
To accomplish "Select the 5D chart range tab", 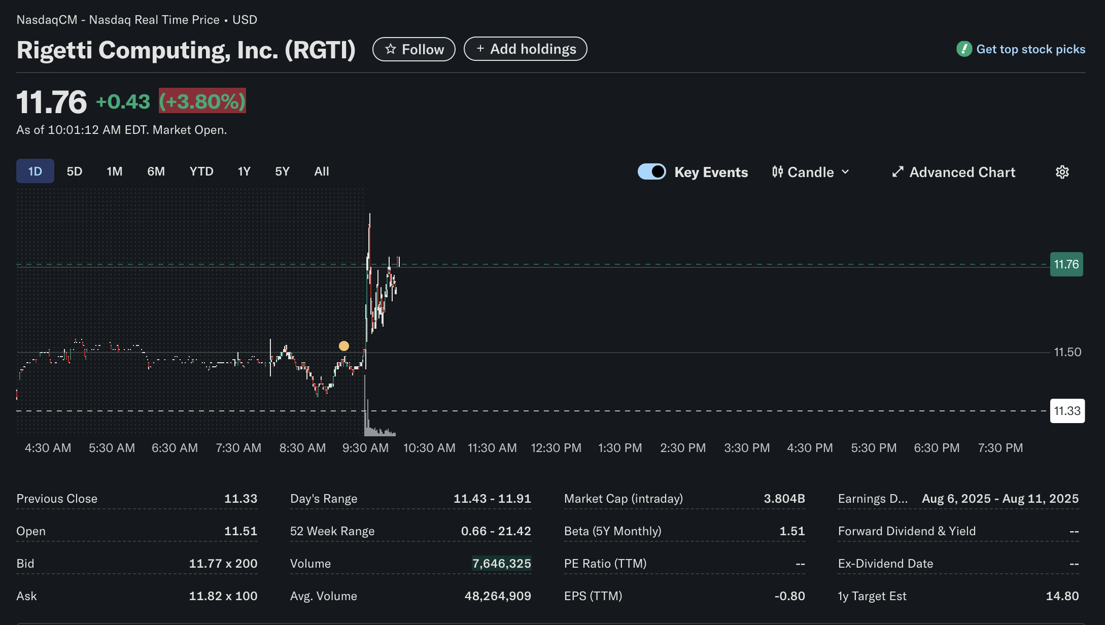I will [75, 171].
